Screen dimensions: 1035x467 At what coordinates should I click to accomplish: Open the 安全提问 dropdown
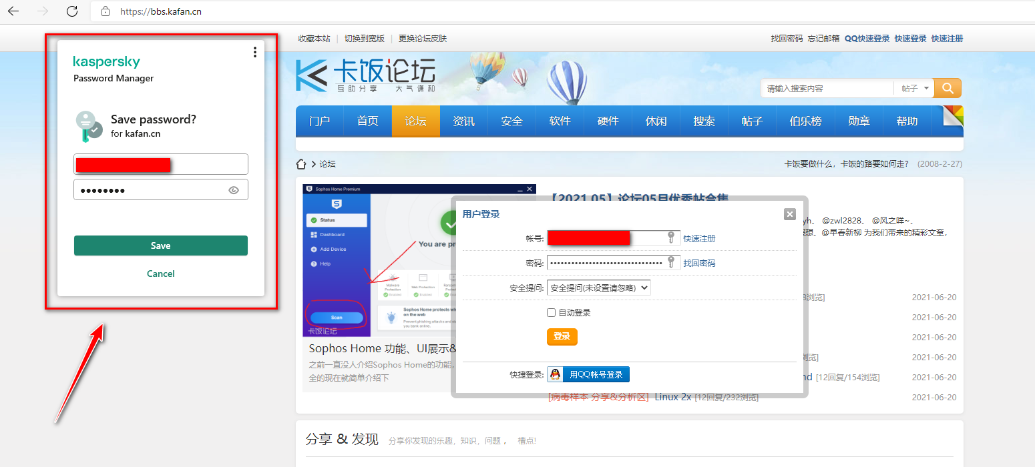pos(598,288)
